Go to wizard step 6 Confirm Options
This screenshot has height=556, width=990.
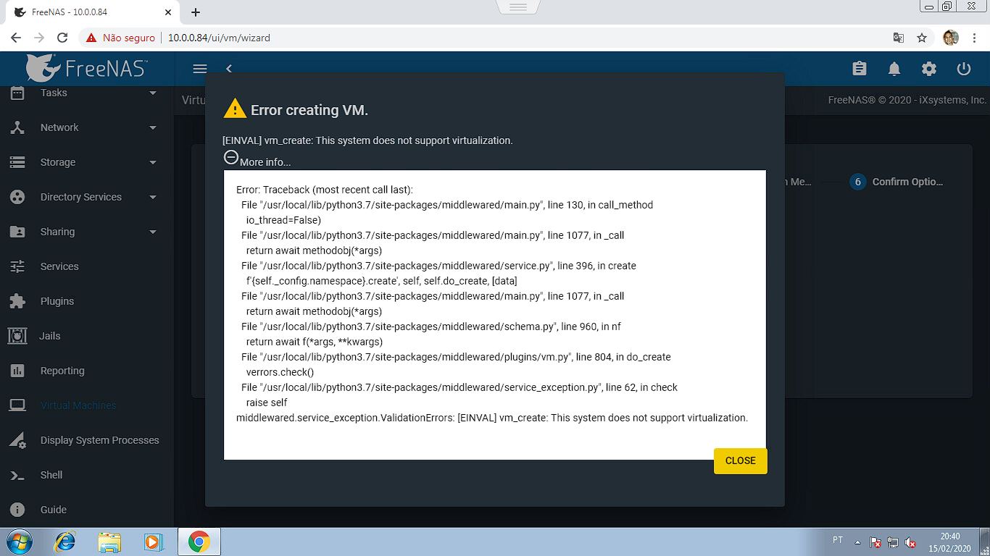[897, 182]
